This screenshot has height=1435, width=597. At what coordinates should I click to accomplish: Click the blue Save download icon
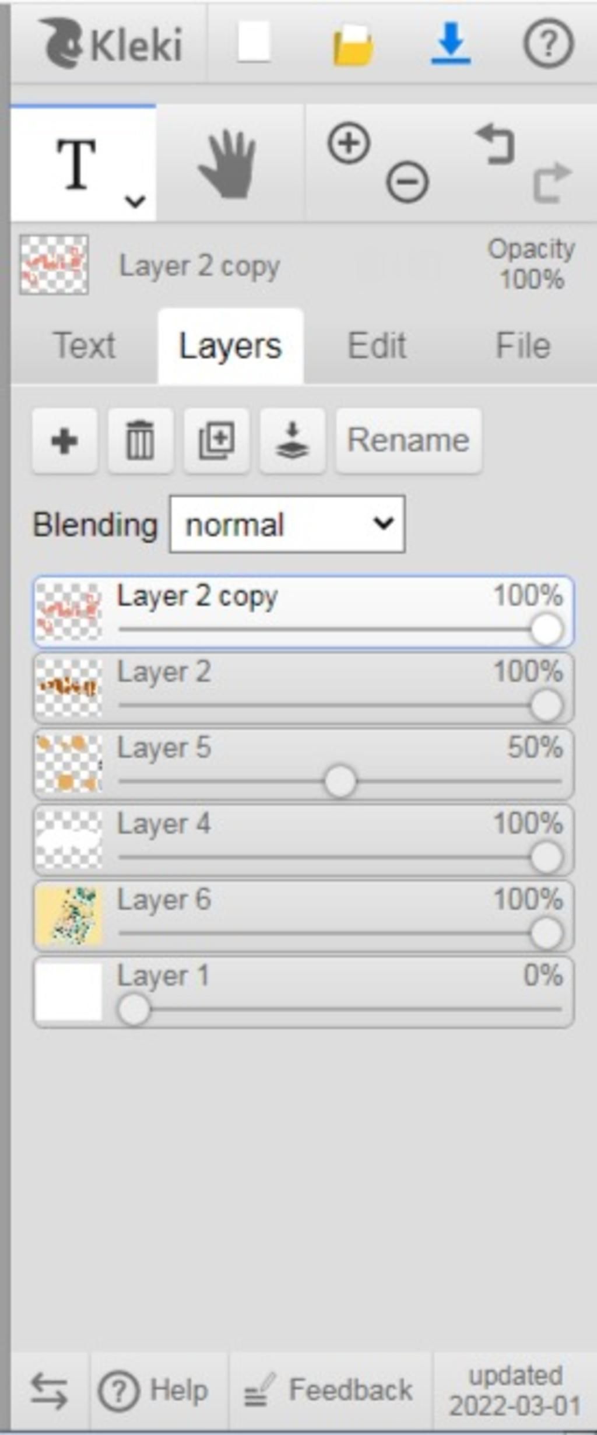[x=451, y=43]
